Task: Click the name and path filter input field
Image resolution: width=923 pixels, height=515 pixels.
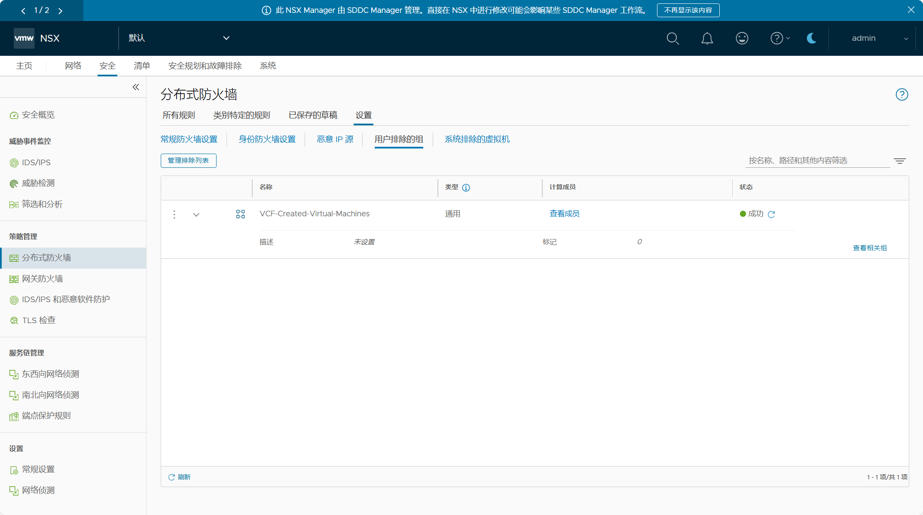Action: point(816,161)
